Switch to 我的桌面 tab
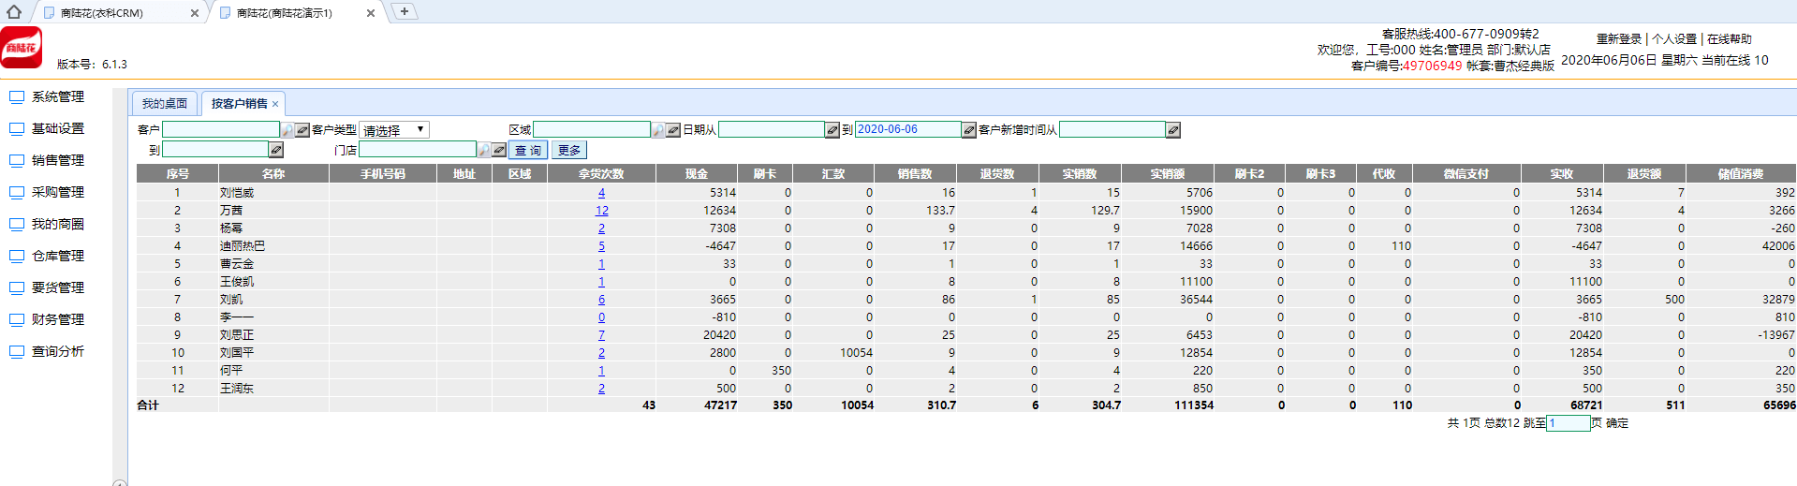The image size is (1797, 486). [165, 104]
